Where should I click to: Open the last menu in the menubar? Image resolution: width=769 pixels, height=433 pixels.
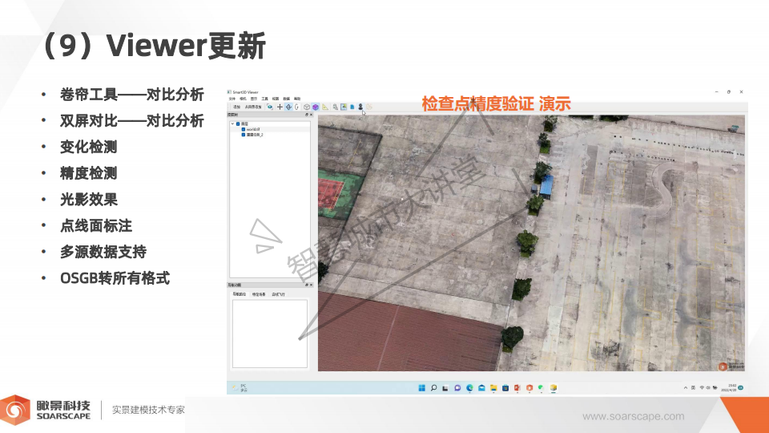point(297,99)
